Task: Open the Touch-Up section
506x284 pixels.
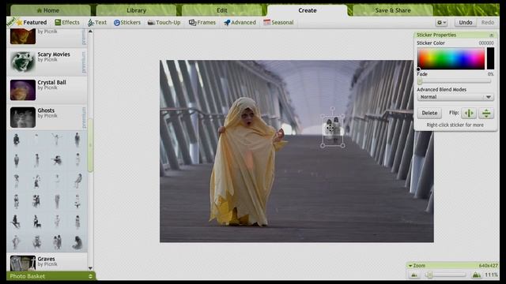Action: pos(164,22)
